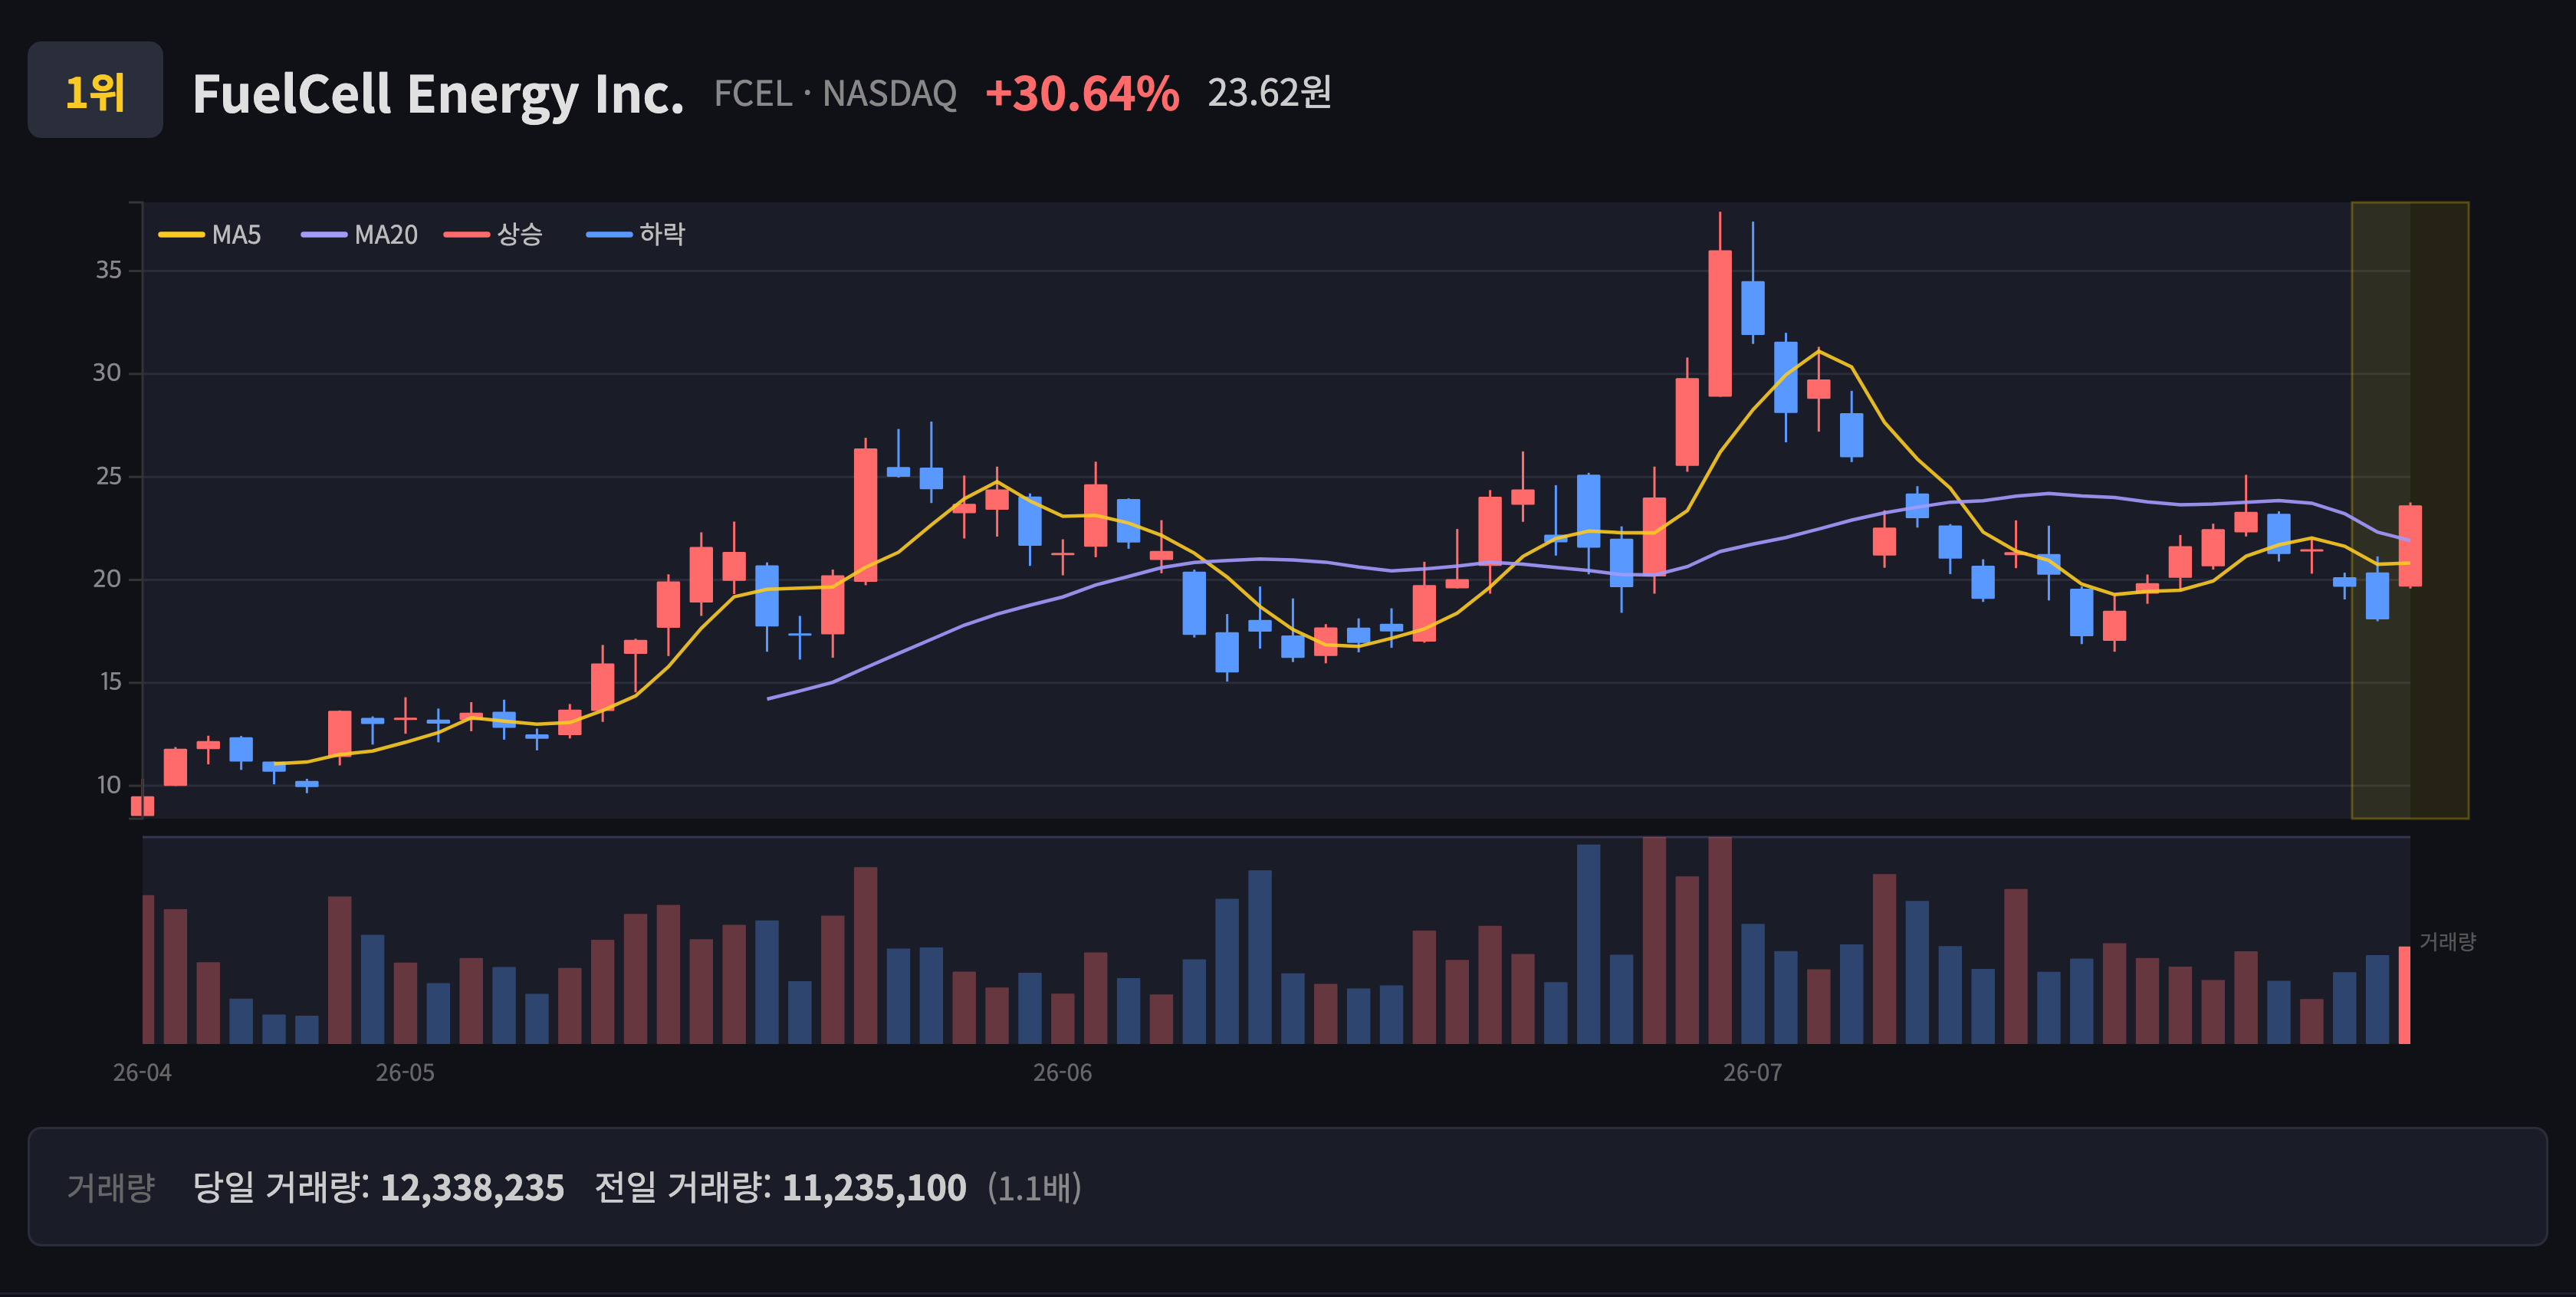Click the yellow MA5 color line swatch
The width and height of the screenshot is (2576, 1297).
181,235
